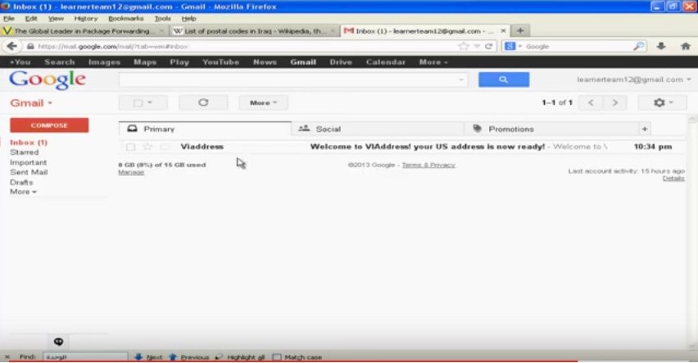Go to newer messages arrow
The image size is (698, 363).
[591, 103]
